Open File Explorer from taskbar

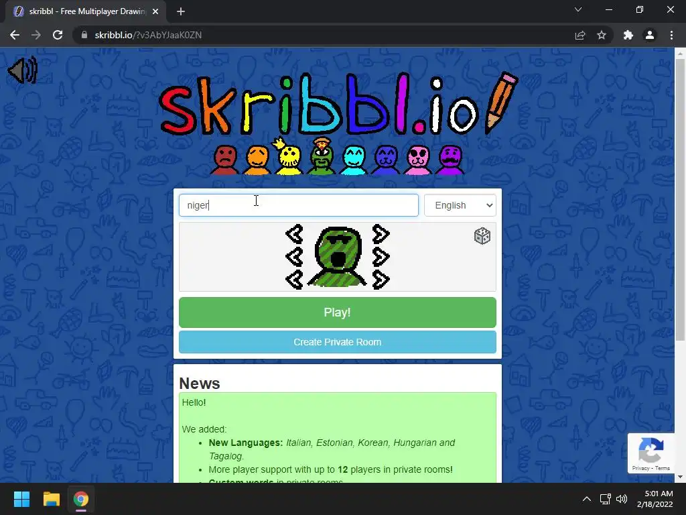click(x=51, y=499)
